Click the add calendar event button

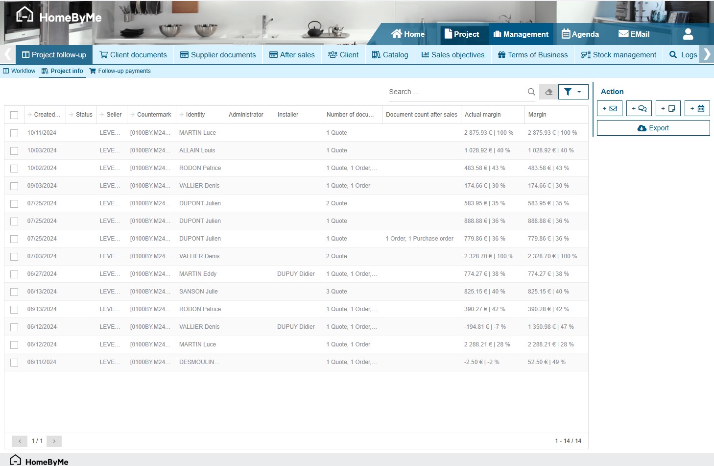(x=697, y=109)
